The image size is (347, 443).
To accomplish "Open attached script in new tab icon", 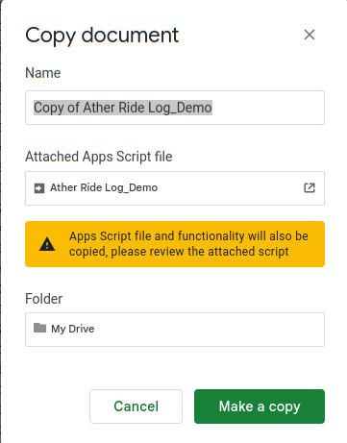I will click(x=310, y=187).
